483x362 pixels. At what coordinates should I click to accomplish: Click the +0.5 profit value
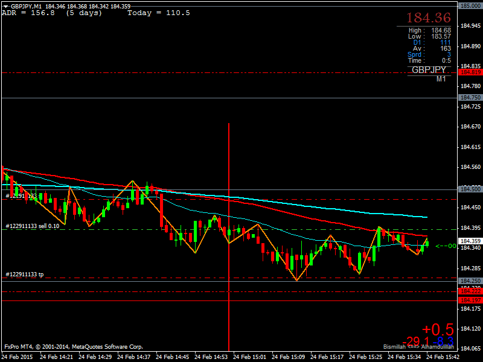tap(438, 329)
